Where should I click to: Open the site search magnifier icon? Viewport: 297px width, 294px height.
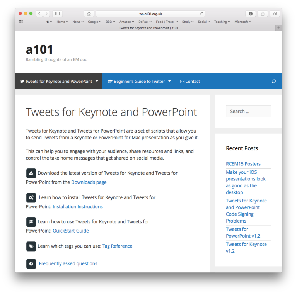click(274, 82)
